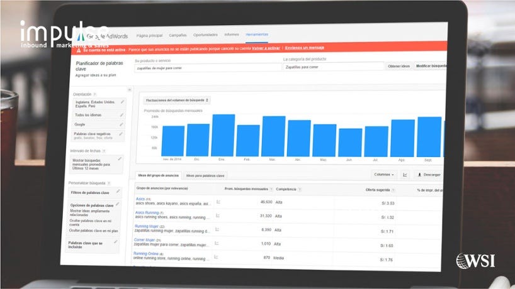515x289 pixels.
Task: Click the 'Planificador de palabras clave' heading
Action: (99, 66)
